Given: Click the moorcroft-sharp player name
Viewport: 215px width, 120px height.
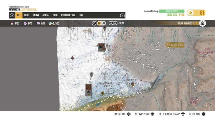Looking at the screenshot, I should (151, 11).
